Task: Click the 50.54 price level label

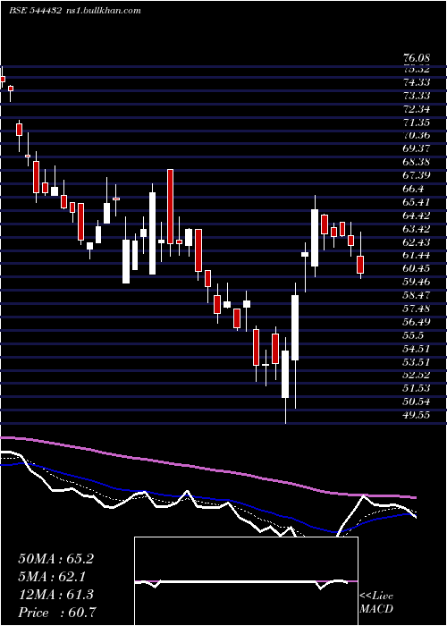Action: tap(417, 402)
